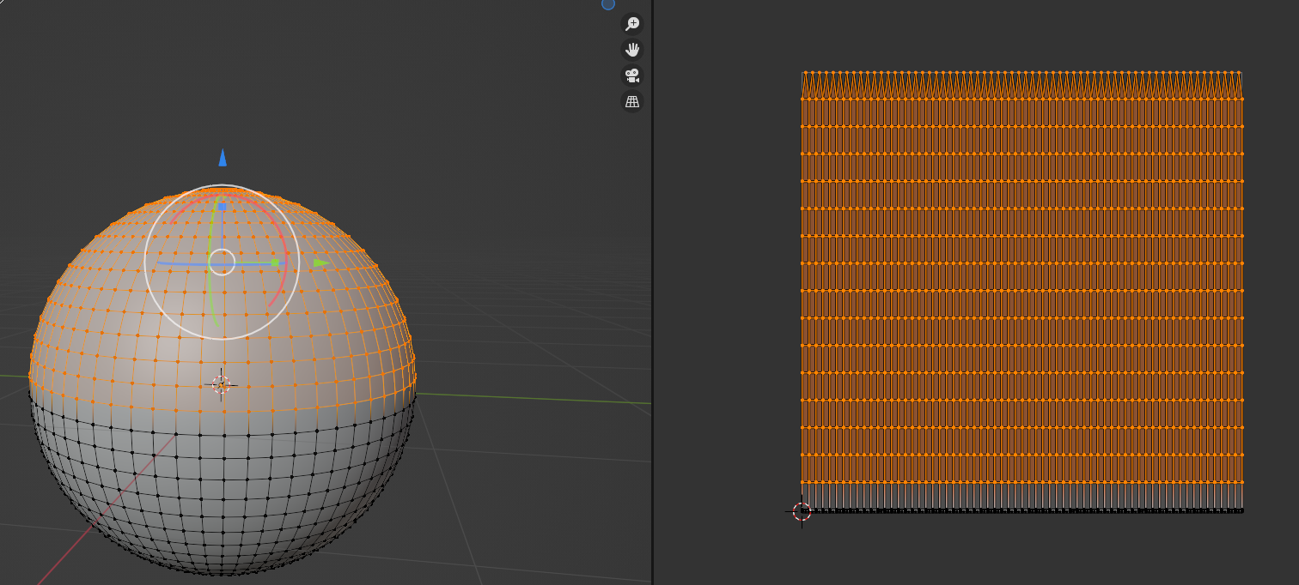Click the 2D cursor in the UV editor

point(802,512)
